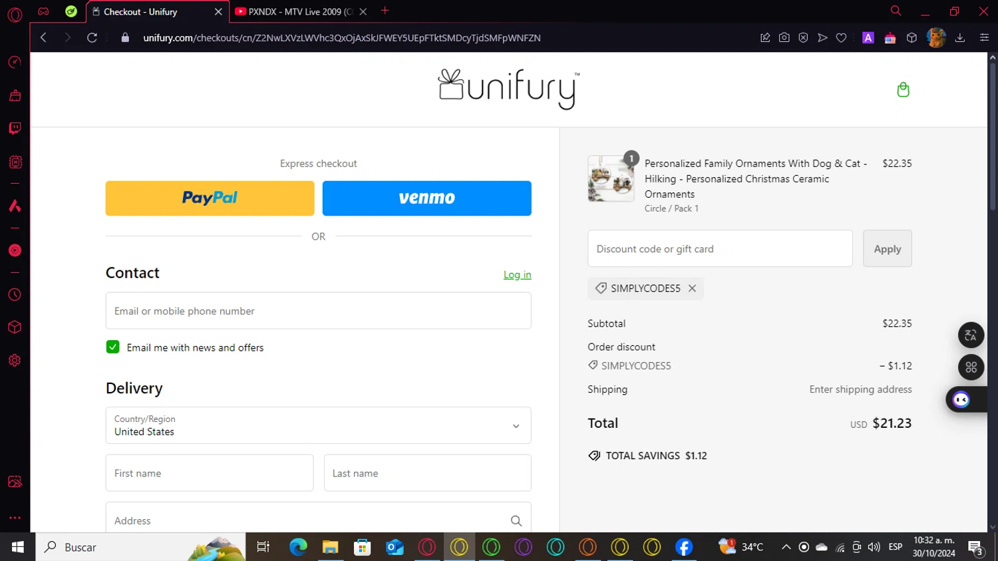Open the shopping cart bag icon

(x=903, y=90)
